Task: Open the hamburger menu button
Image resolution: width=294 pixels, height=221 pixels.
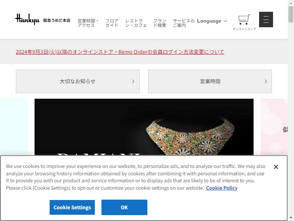Action: 266,20
